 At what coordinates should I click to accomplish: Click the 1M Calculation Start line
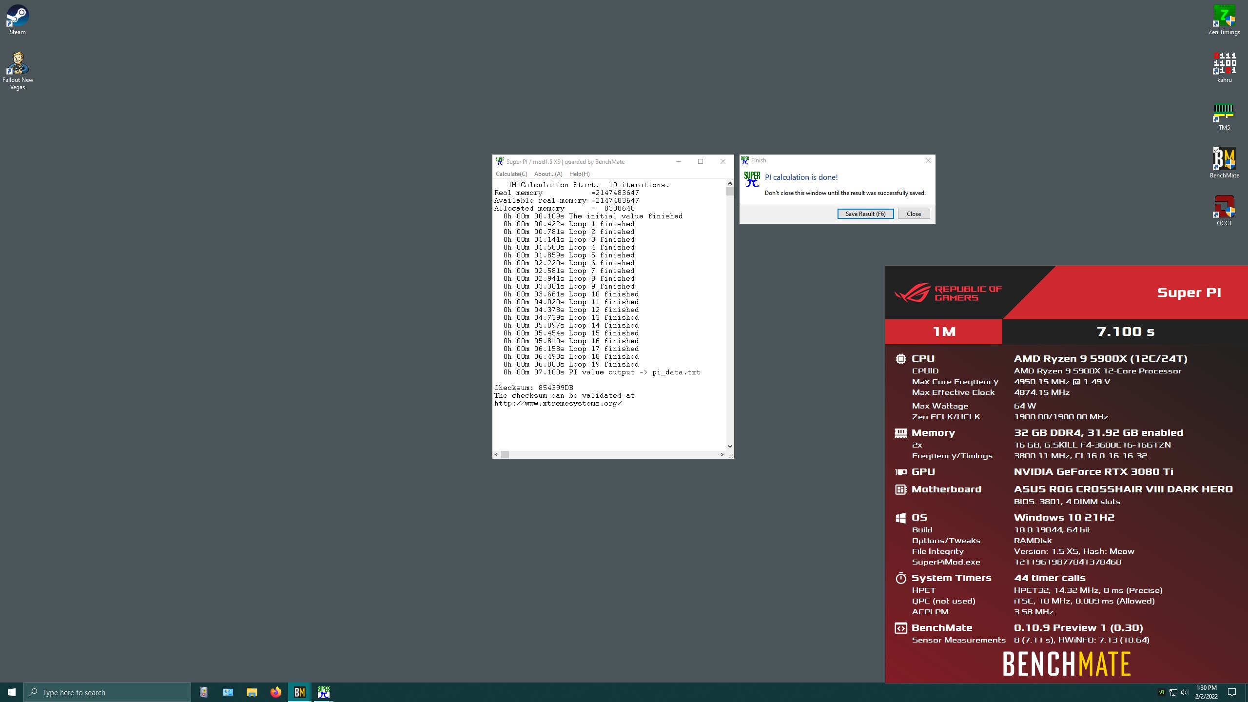tap(588, 185)
